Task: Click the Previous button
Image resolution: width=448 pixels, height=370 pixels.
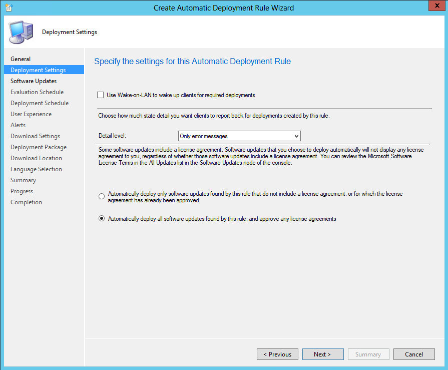Action: [277, 354]
